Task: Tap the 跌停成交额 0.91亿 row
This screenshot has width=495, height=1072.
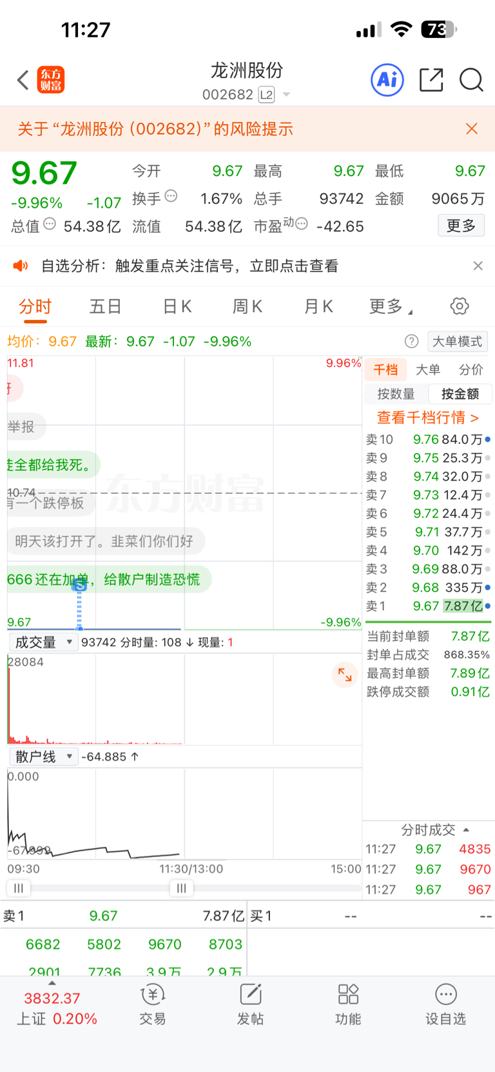Action: (428, 691)
